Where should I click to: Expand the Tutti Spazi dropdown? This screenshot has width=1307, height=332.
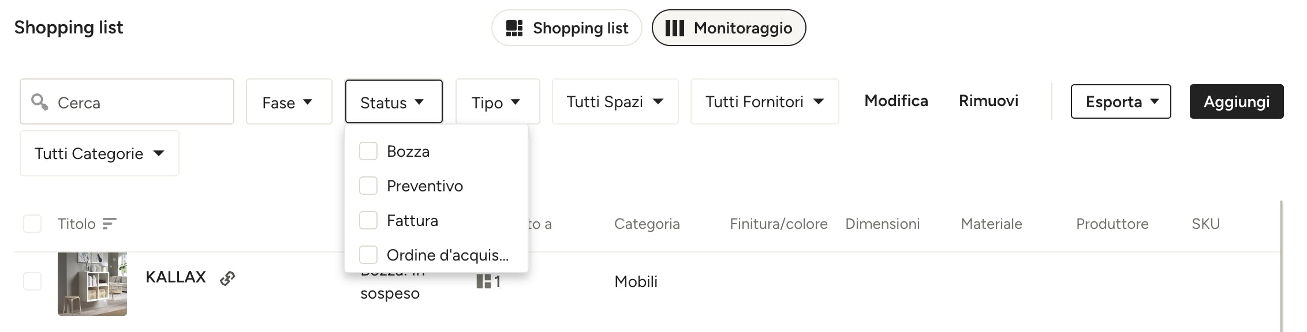(x=615, y=101)
